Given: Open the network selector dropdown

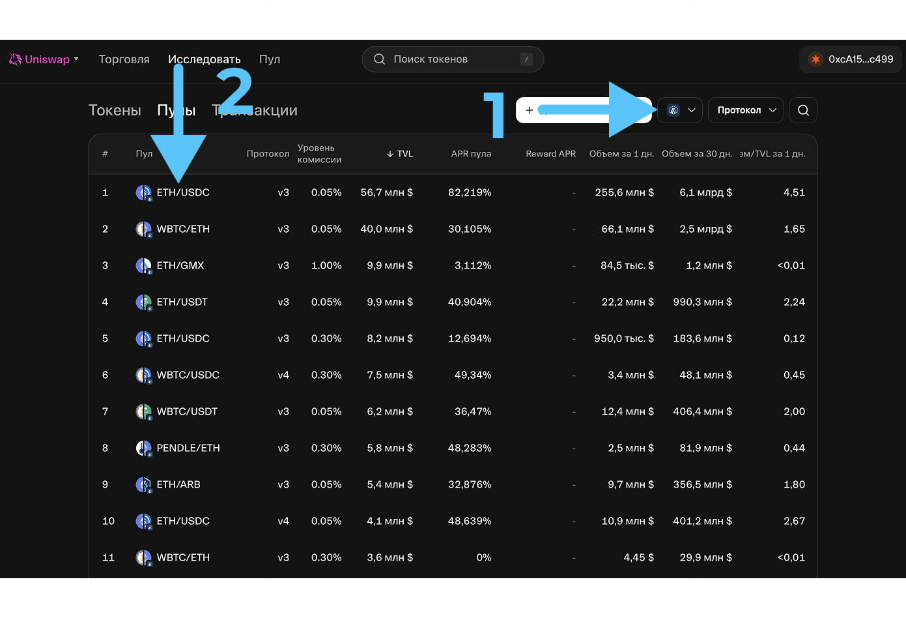Looking at the screenshot, I should (x=681, y=110).
